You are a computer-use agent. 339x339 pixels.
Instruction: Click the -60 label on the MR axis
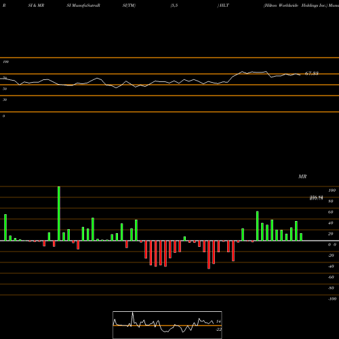pyautogui.click(x=331, y=277)
